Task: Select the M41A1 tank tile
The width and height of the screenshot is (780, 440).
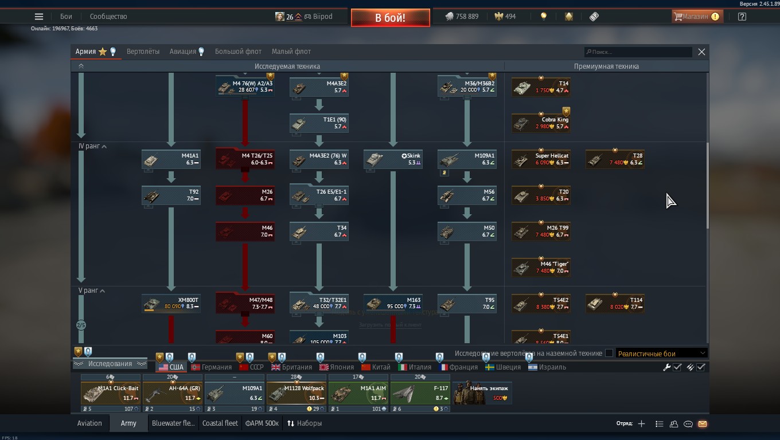Action: 171,159
